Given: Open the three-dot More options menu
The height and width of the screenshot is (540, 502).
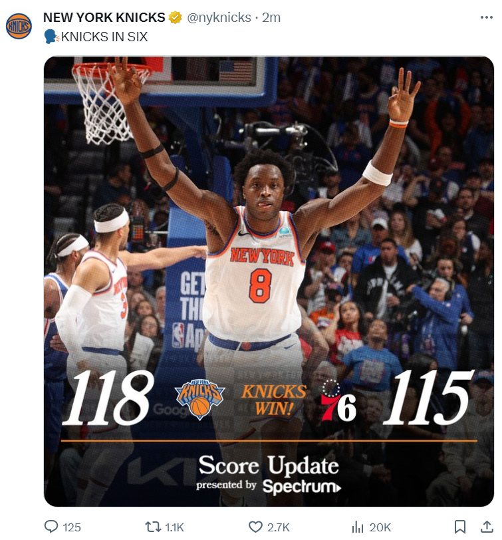Looking at the screenshot, I should 486,17.
